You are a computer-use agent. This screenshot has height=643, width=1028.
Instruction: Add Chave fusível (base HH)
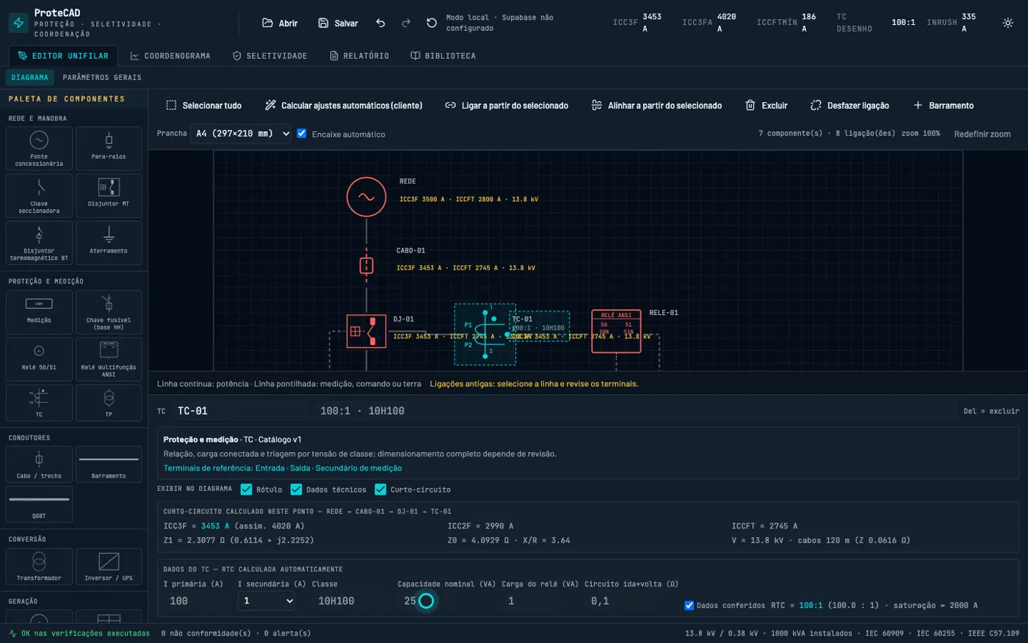click(109, 312)
